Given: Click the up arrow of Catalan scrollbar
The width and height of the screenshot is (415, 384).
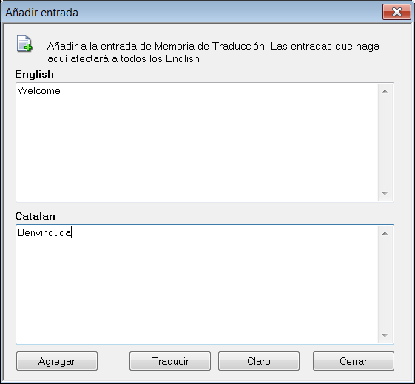Looking at the screenshot, I should coord(385,233).
